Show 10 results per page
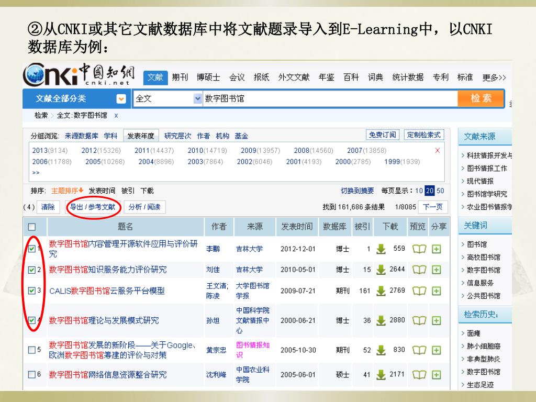The width and height of the screenshot is (536, 402). point(419,191)
